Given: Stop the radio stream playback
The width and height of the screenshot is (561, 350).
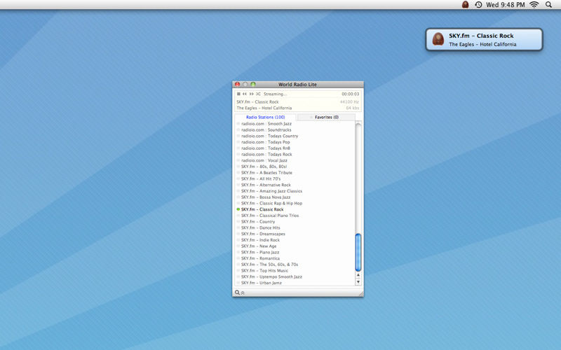Looking at the screenshot, I should [238, 94].
